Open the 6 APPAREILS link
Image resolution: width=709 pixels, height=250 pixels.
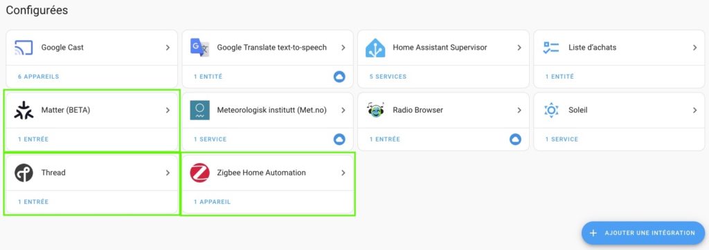(39, 77)
